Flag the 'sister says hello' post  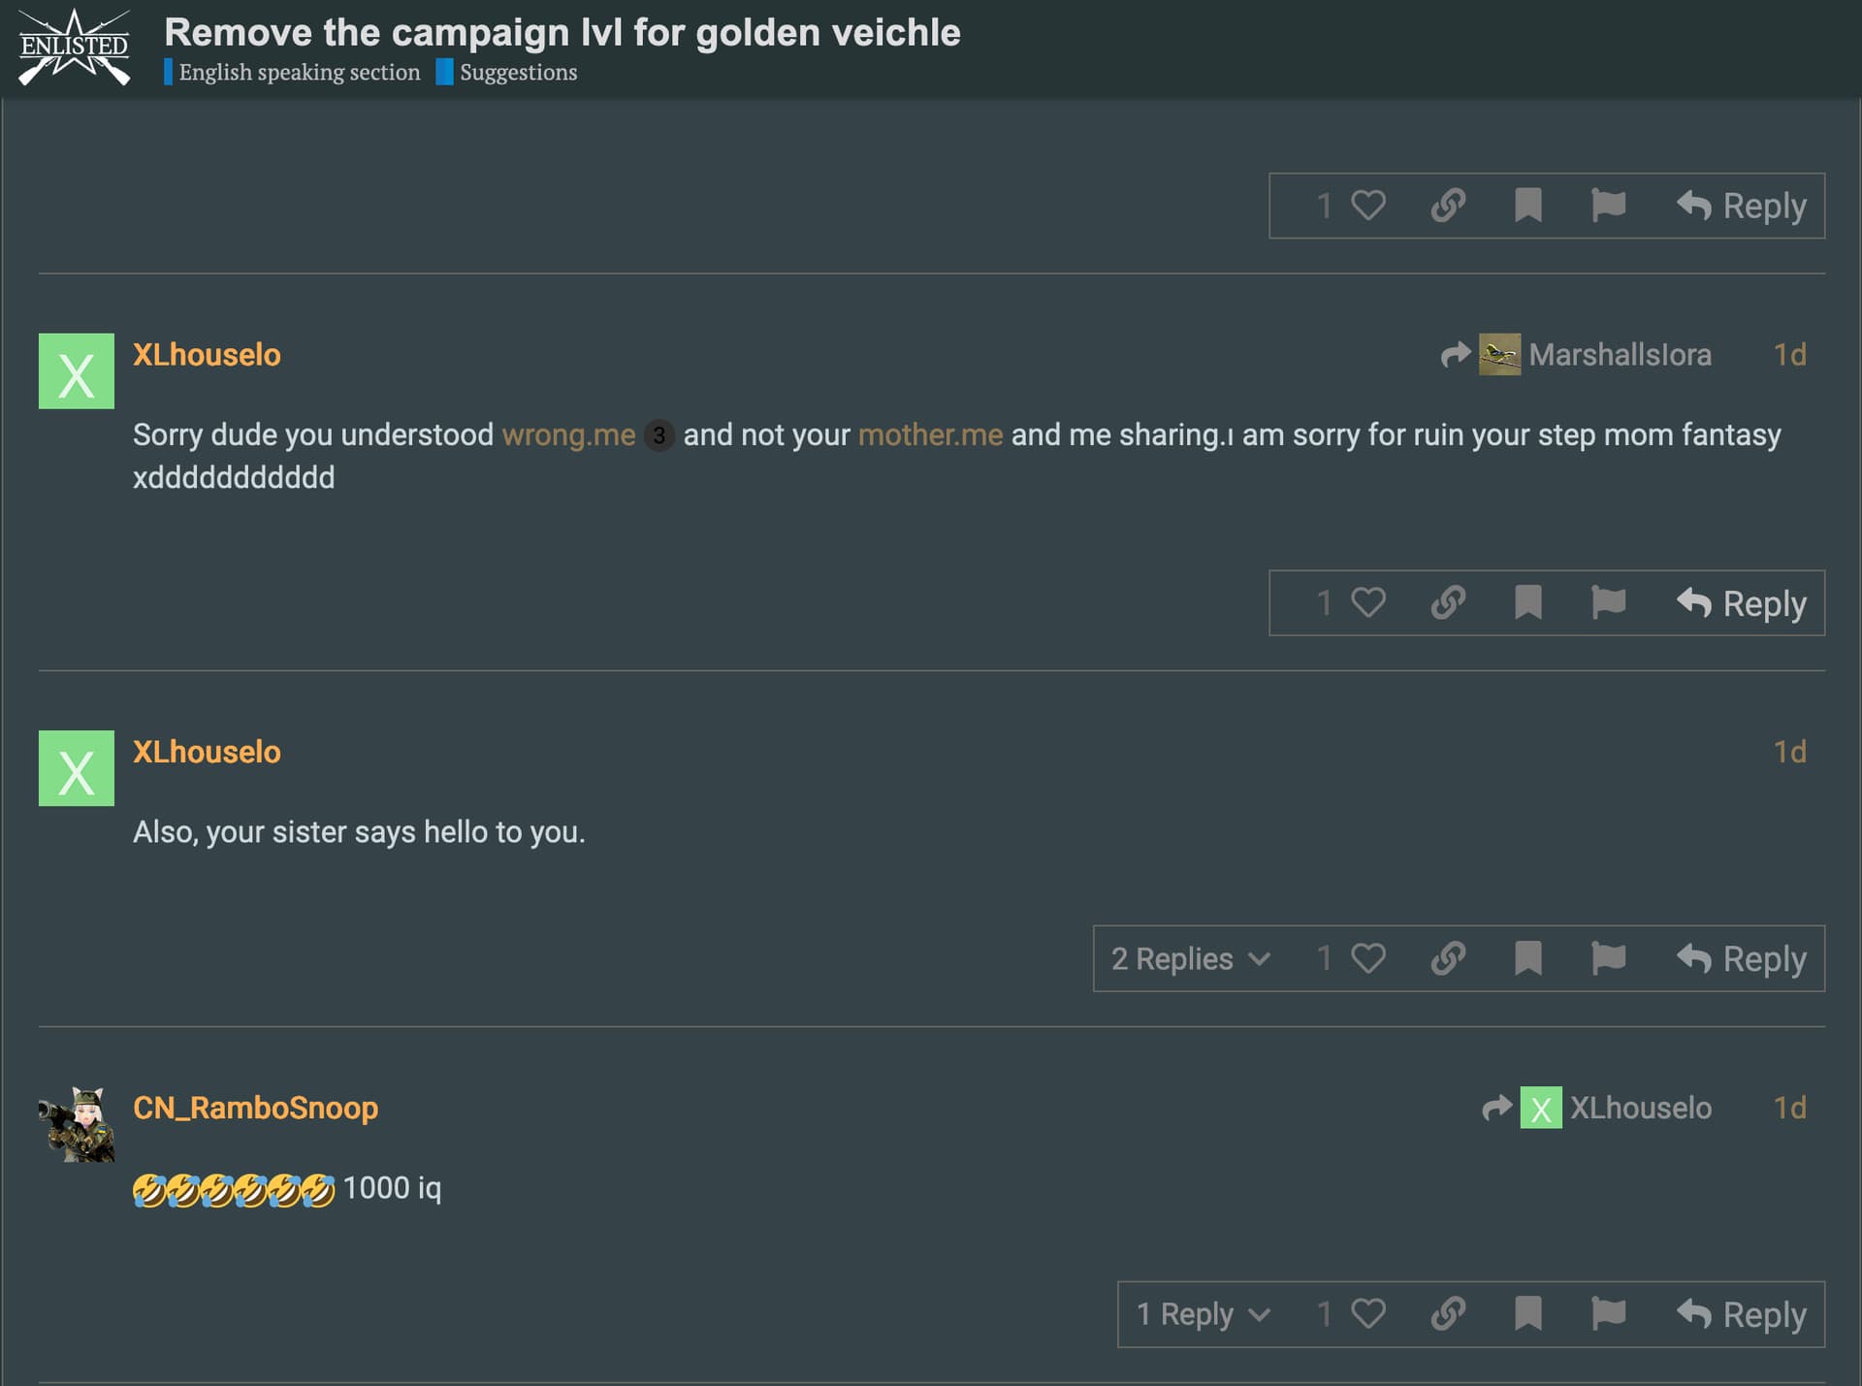tap(1608, 958)
